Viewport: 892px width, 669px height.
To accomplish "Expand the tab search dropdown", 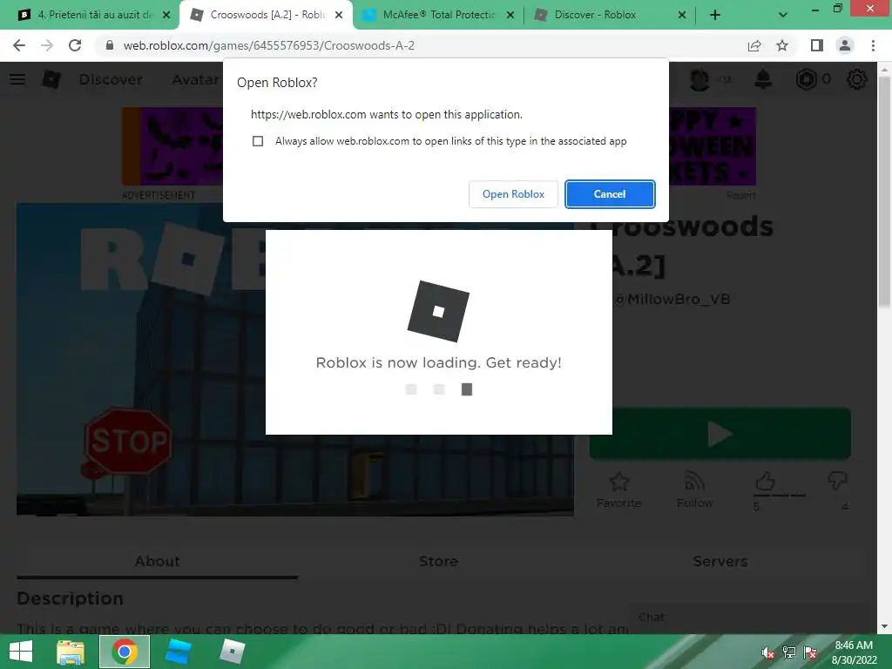I will [x=783, y=15].
